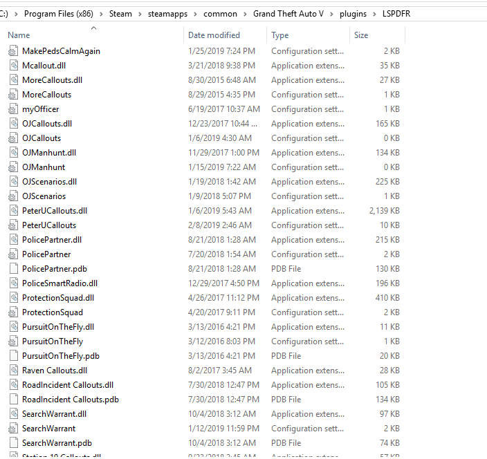This screenshot has height=459, width=487.
Task: Expand the chevron after Program Files (x86)
Action: coord(101,15)
